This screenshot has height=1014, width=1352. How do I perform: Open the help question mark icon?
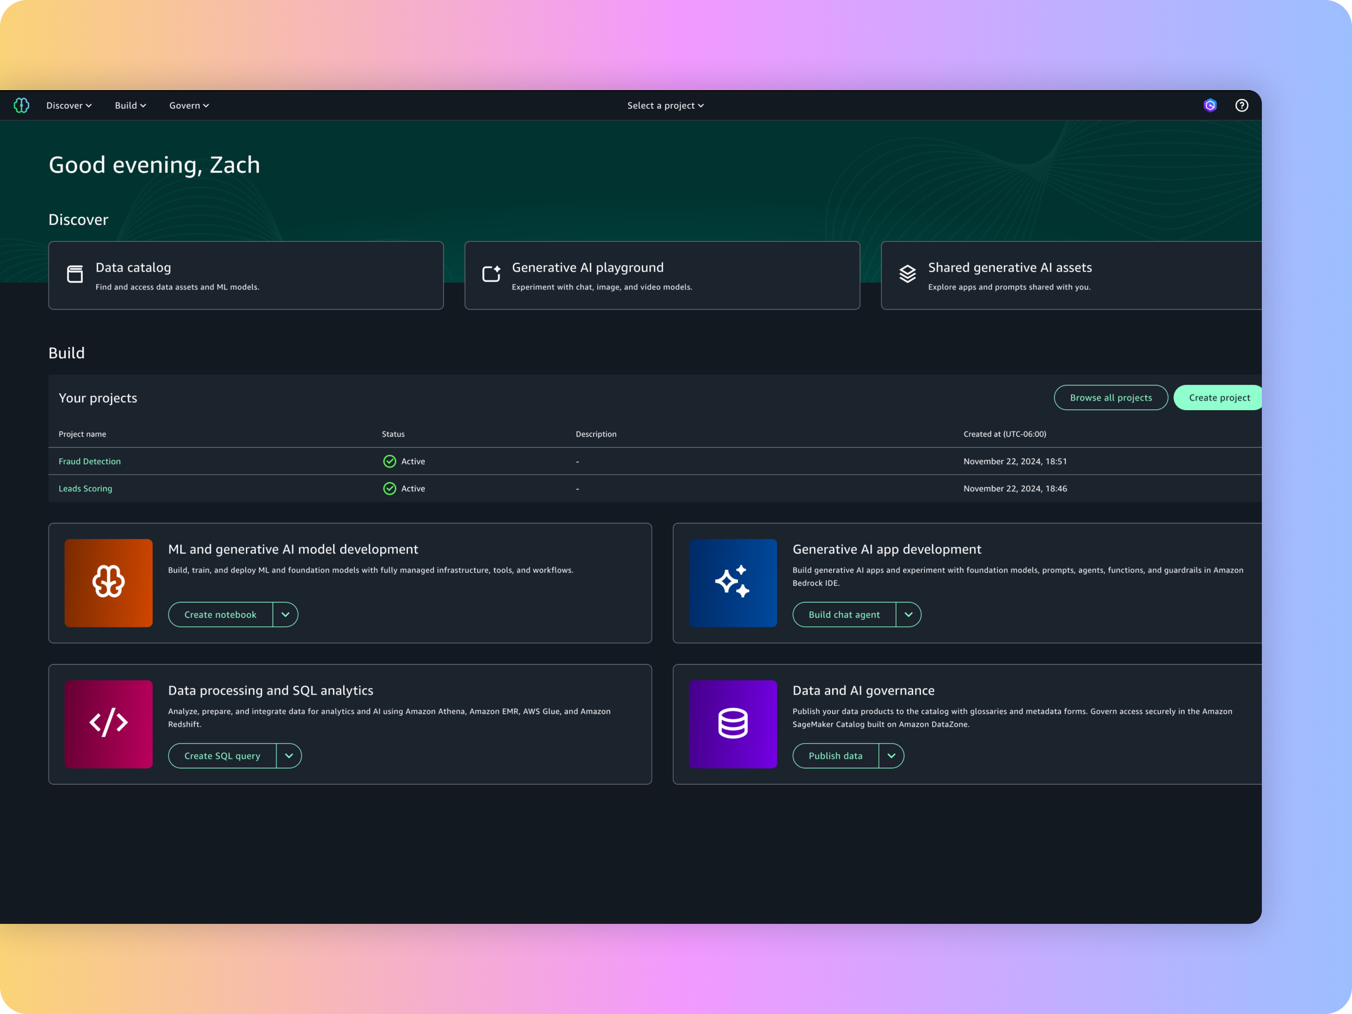click(x=1242, y=105)
